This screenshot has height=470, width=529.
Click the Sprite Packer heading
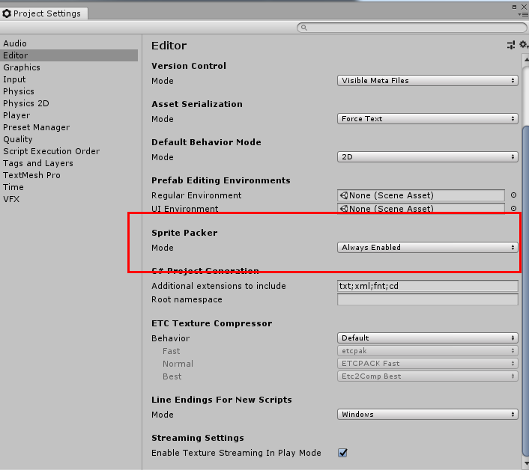coord(184,233)
